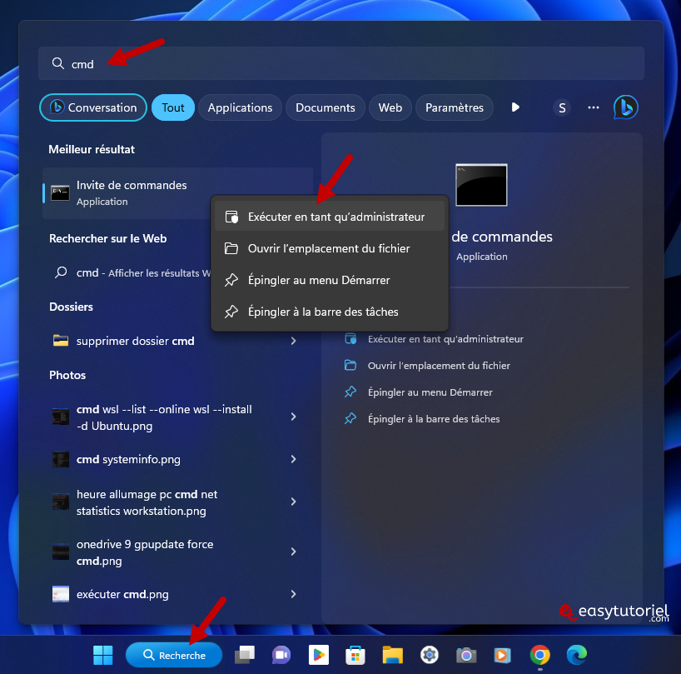Click pin icon beside right panel Épingler à la barre des tâches

pos(350,418)
